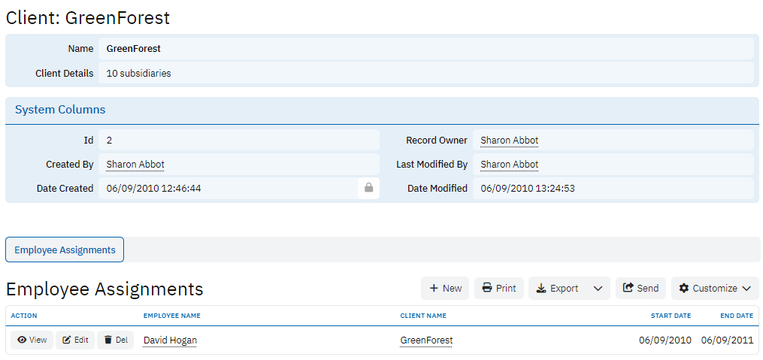This screenshot has height=360, width=763.
Task: Open the Record Owner Sharon Abbot link
Action: (x=509, y=141)
